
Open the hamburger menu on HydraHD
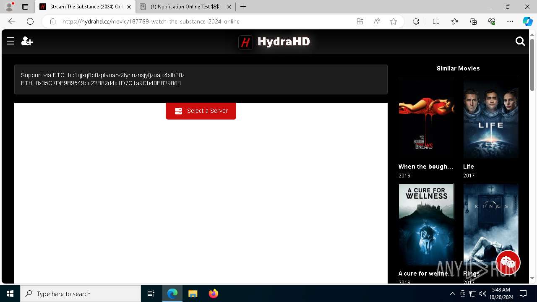click(10, 41)
